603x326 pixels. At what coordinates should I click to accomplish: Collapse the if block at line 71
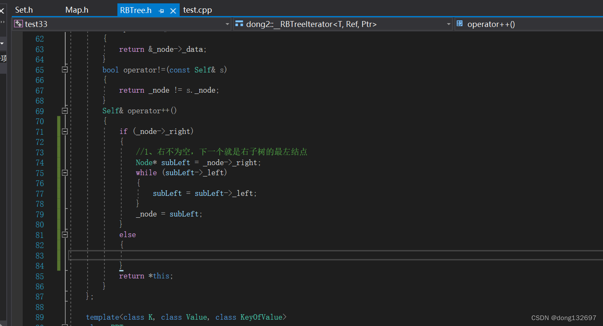65,131
